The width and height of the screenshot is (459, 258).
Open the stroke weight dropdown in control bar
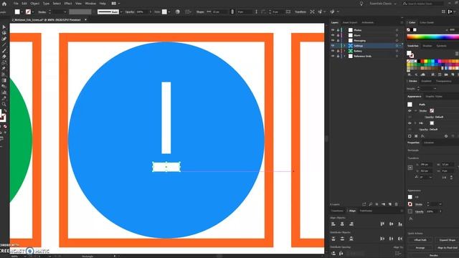coord(65,12)
